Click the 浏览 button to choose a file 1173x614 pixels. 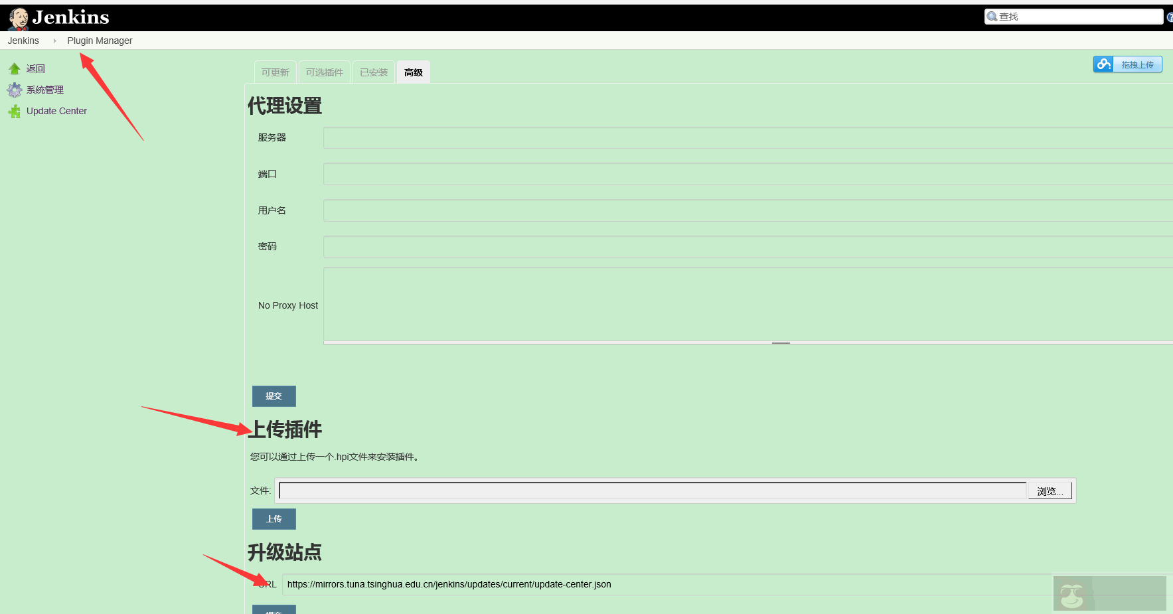[x=1049, y=491]
